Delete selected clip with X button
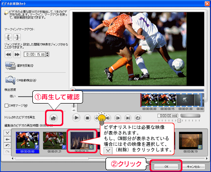Viewport: 211px width, 172px height. 8,133
